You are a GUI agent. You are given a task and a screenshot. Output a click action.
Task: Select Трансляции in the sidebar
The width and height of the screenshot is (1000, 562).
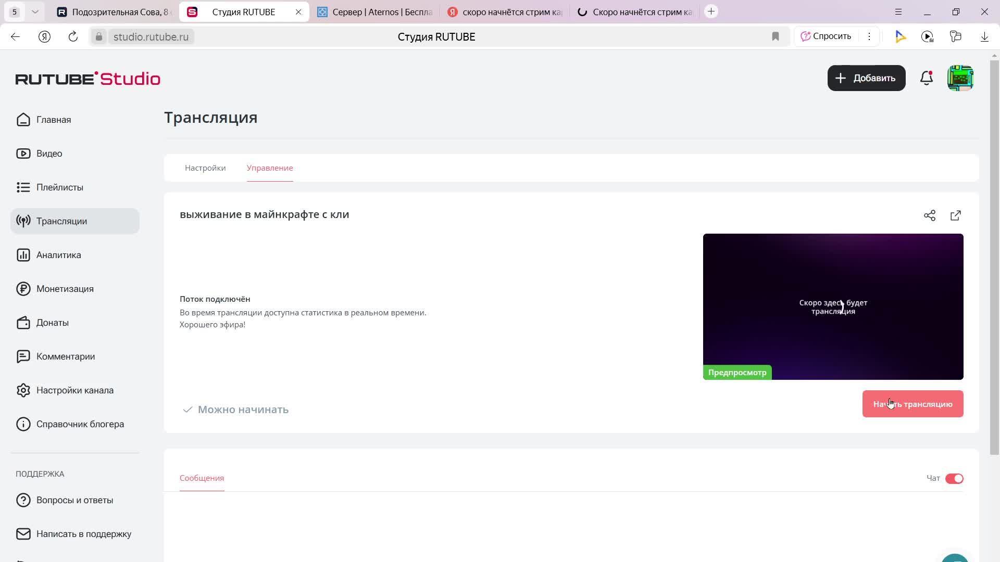pyautogui.click(x=75, y=221)
